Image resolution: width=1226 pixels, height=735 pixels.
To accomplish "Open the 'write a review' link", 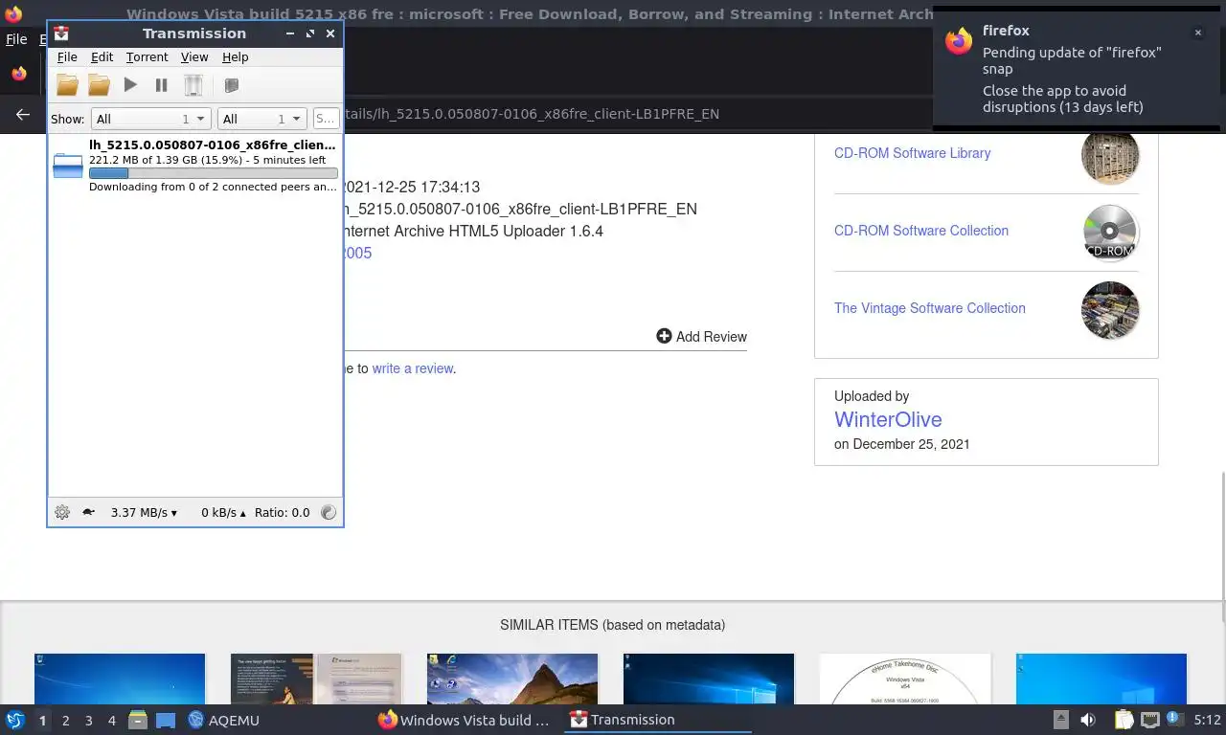I will pos(412,368).
